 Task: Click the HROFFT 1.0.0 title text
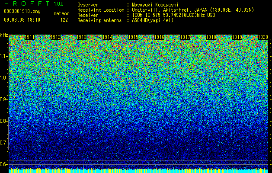[34, 3]
